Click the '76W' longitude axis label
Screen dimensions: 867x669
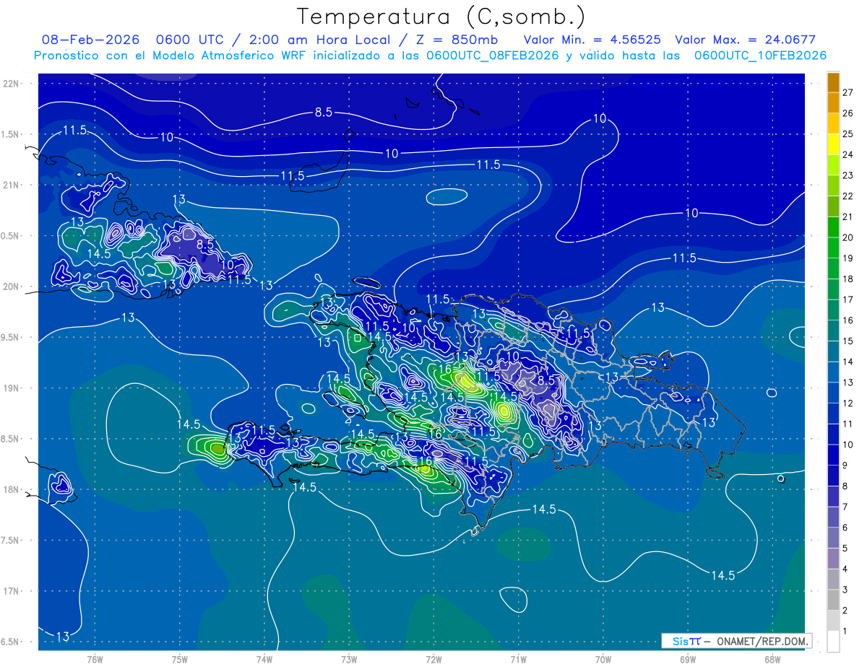click(95, 659)
